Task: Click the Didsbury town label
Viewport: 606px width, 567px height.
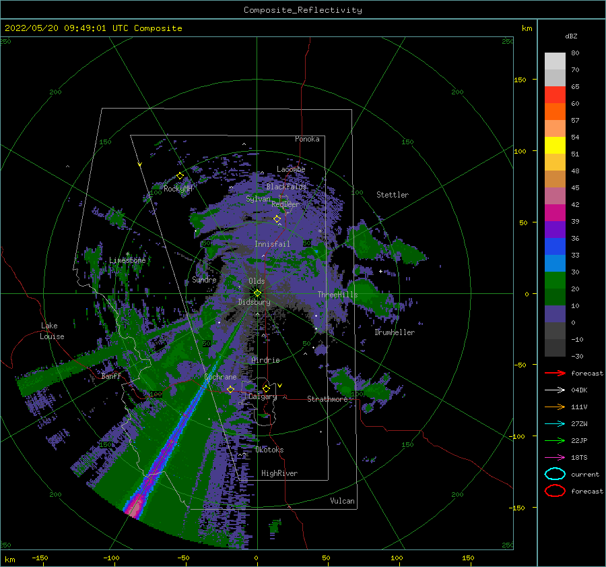Action: pyautogui.click(x=255, y=302)
